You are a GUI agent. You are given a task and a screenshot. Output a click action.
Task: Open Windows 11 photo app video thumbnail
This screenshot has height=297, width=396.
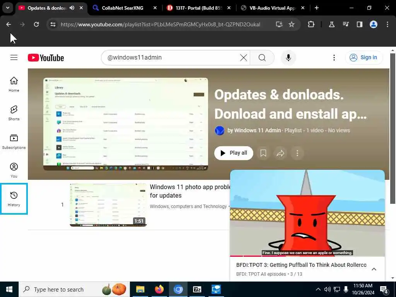click(x=108, y=205)
